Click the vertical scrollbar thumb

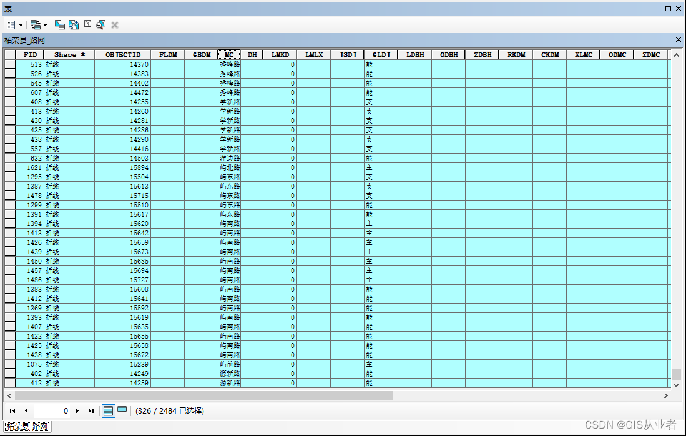tap(677, 374)
